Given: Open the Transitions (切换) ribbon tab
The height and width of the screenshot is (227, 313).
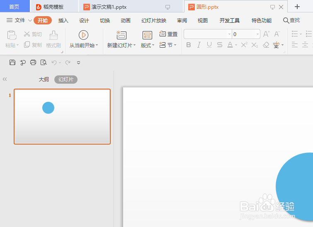Looking at the screenshot, I should coord(105,20).
